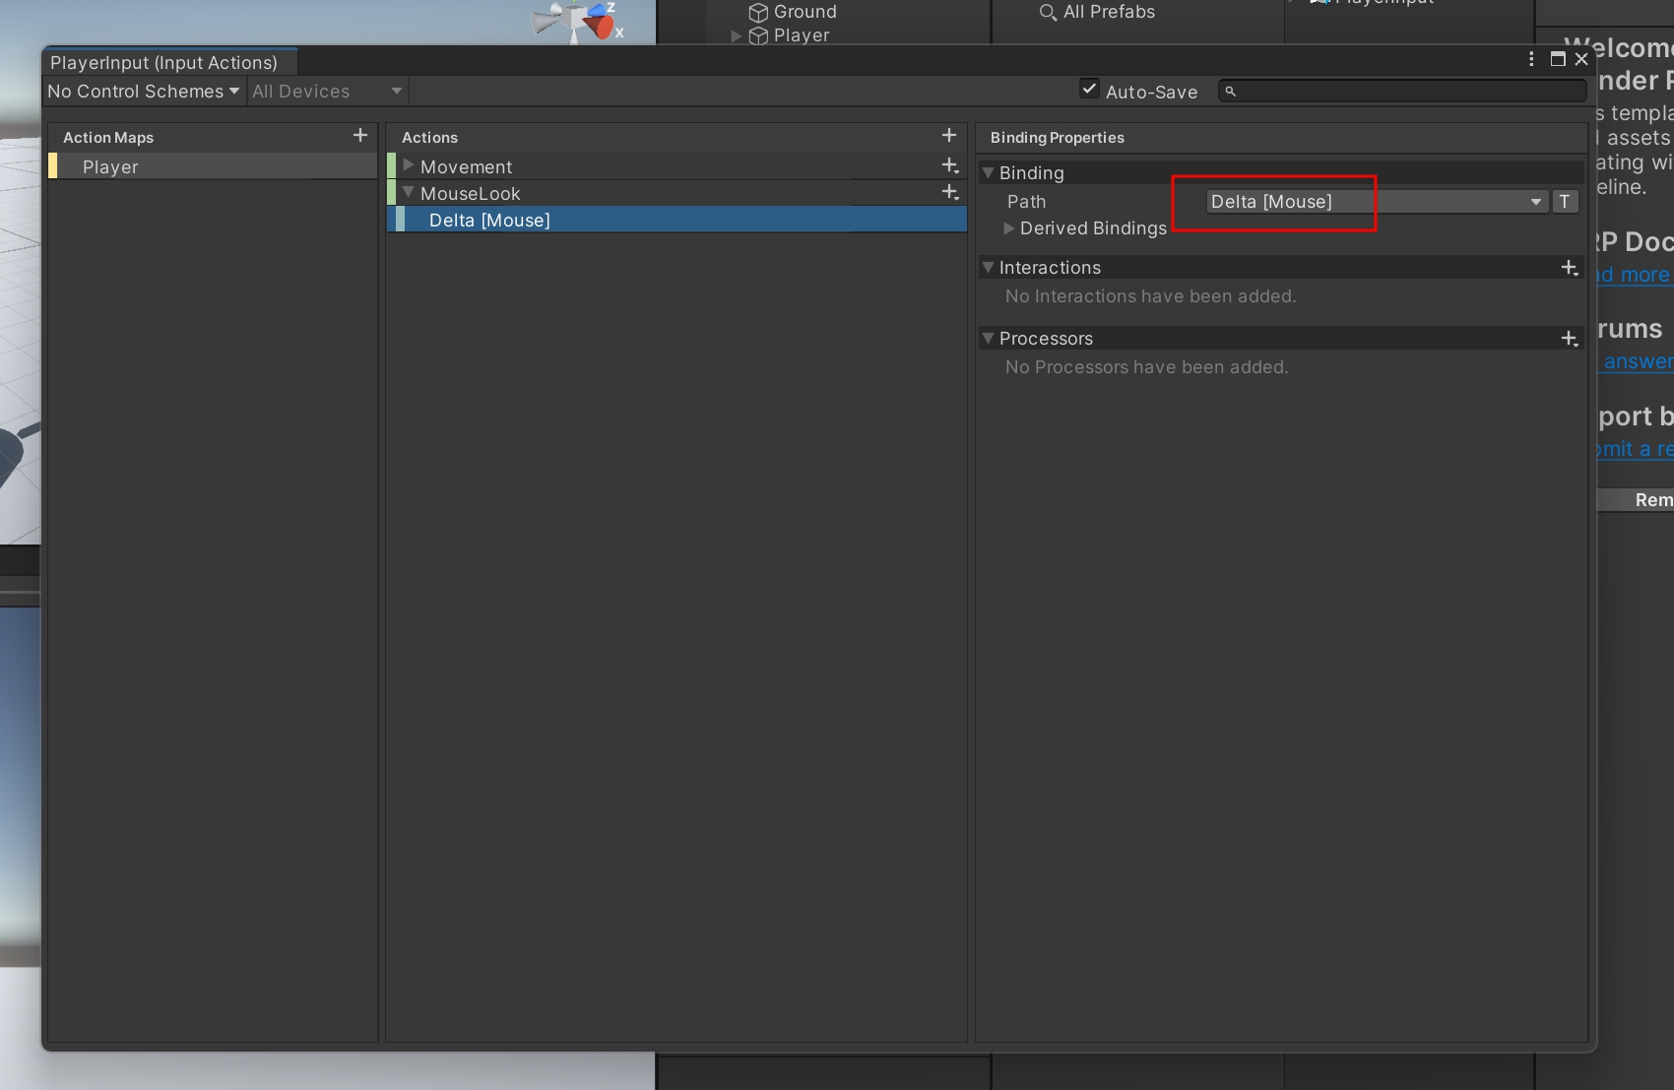Viewport: 1674px width, 1090px height.
Task: Click the Player cube icon in Hierarchy
Action: pyautogui.click(x=758, y=35)
